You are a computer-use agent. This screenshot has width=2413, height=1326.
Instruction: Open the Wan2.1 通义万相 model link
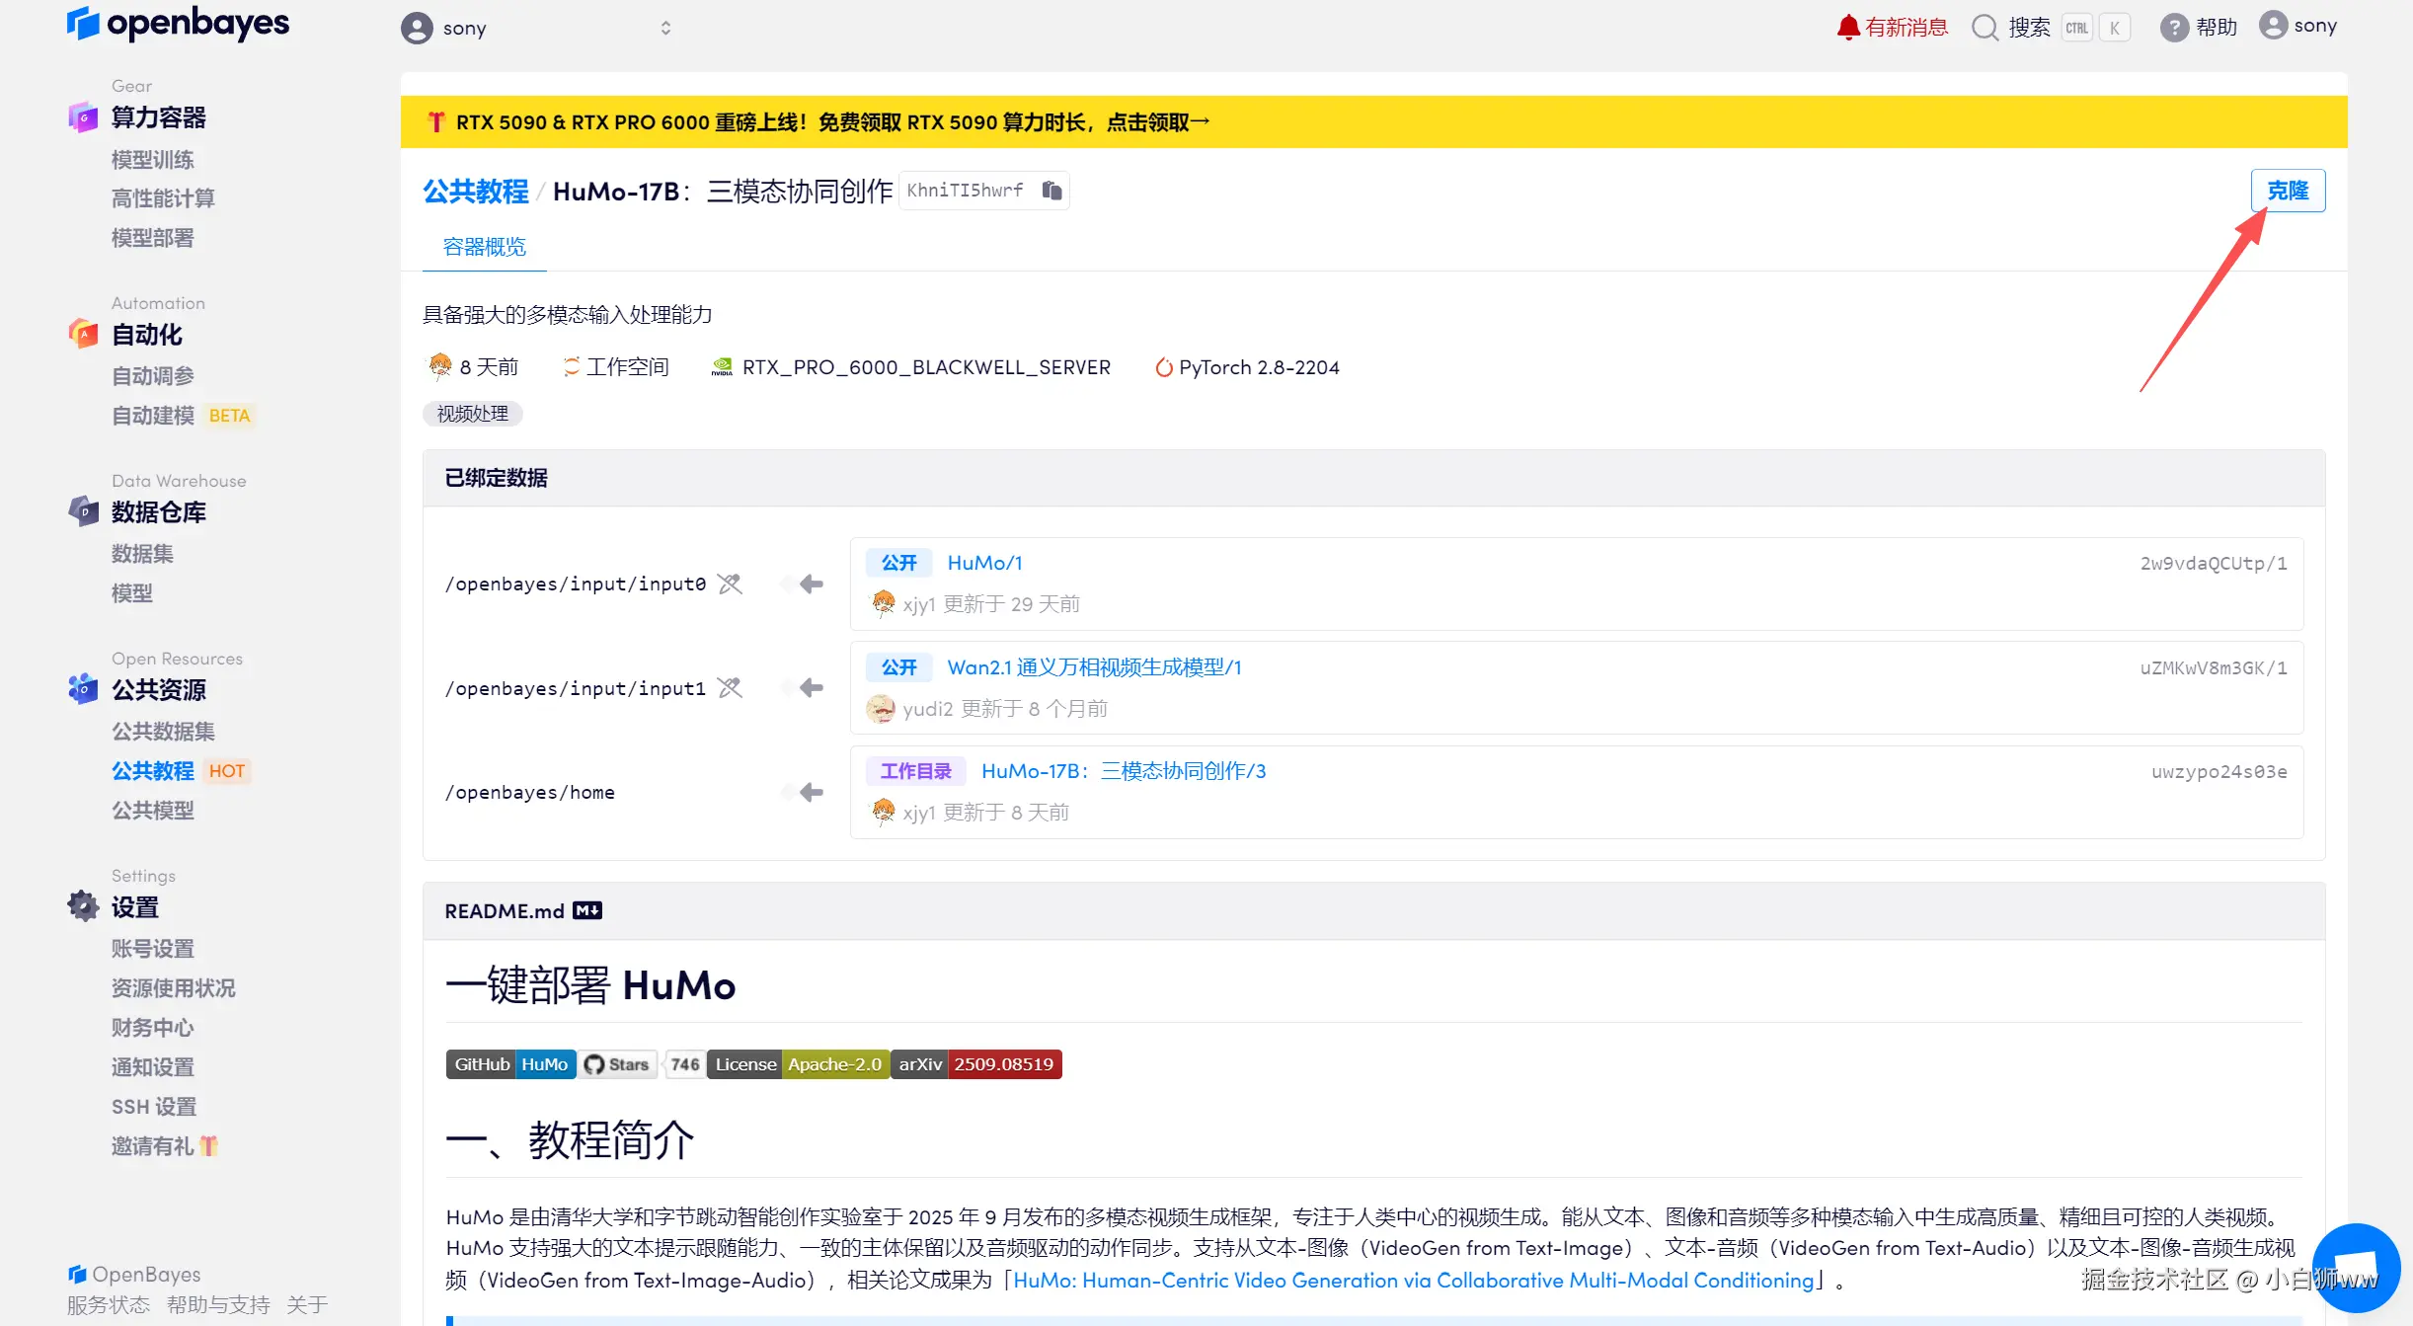click(x=1094, y=667)
